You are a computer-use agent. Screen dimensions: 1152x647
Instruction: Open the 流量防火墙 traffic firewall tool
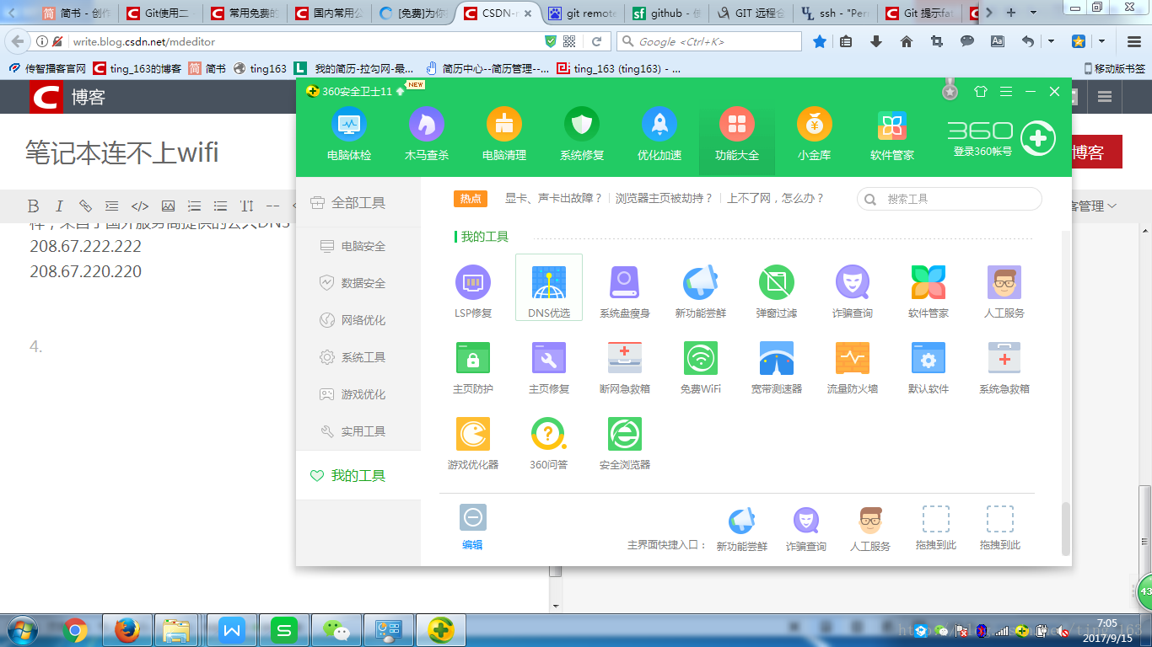point(853,366)
